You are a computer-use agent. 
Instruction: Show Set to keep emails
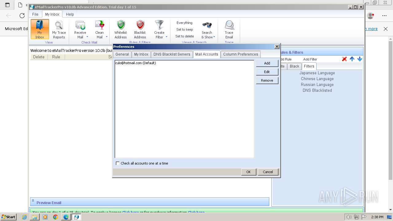tap(185, 29)
